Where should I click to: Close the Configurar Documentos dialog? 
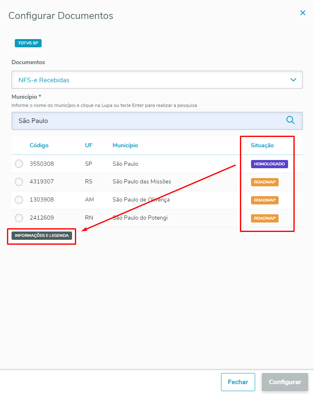click(303, 13)
